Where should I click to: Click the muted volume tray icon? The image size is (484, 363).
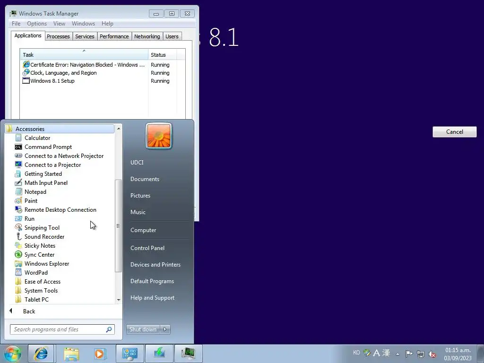click(x=432, y=354)
